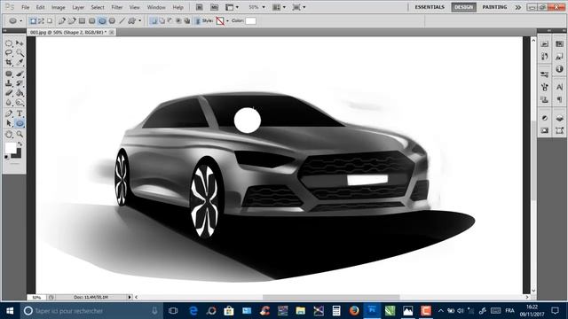Open the Filter menu
This screenshot has height=319, width=568.
(116, 7)
